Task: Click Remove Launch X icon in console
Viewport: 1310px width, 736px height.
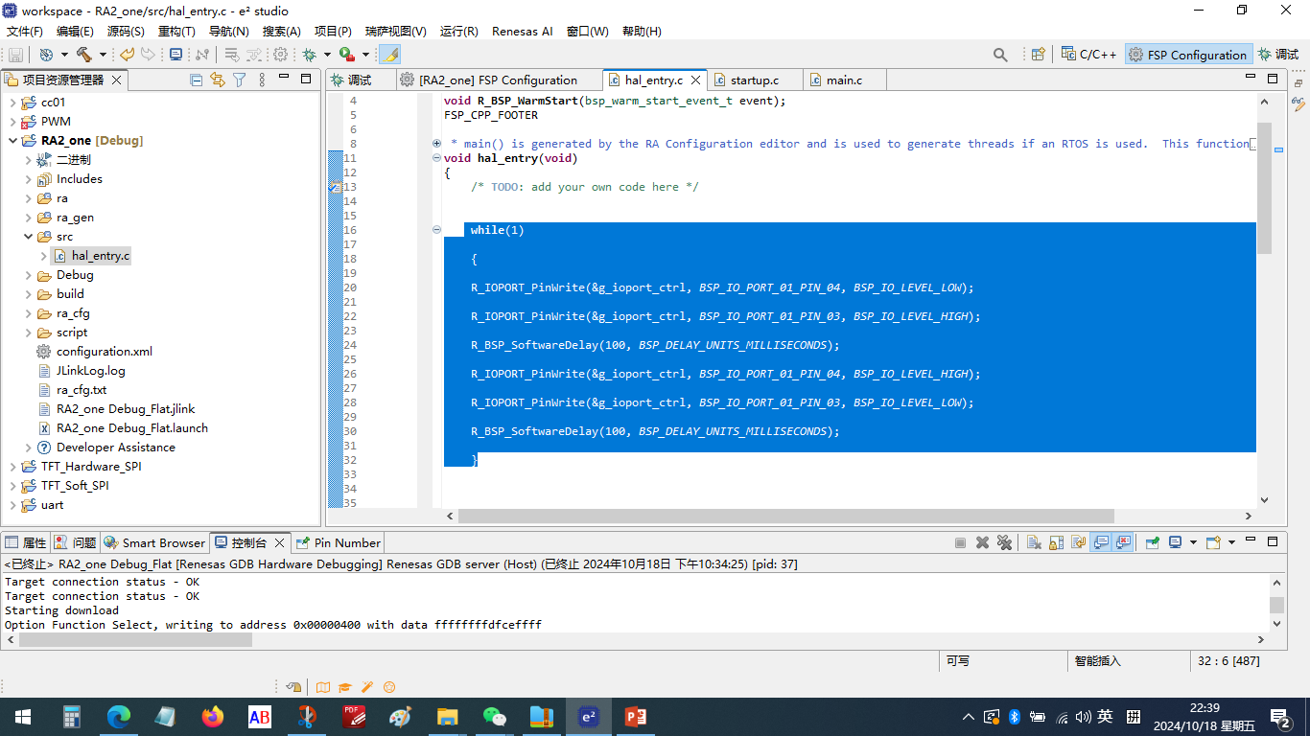Action: [x=982, y=542]
